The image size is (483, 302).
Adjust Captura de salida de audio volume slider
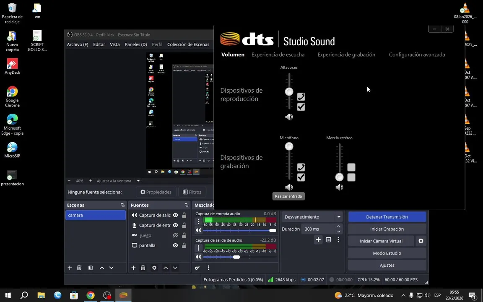pos(236,257)
